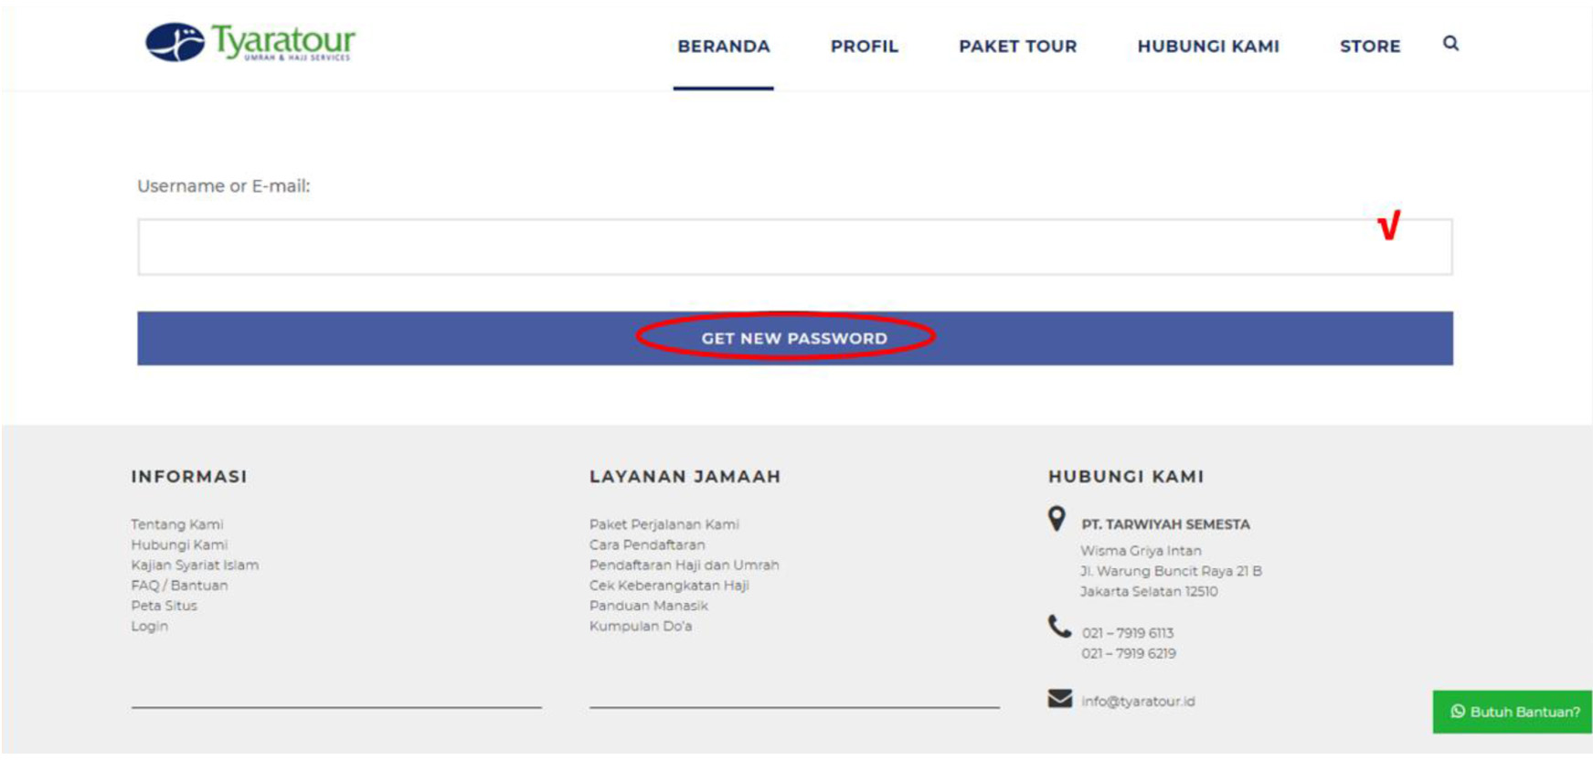
Task: Open the Tentang Kami footer link
Action: click(176, 524)
